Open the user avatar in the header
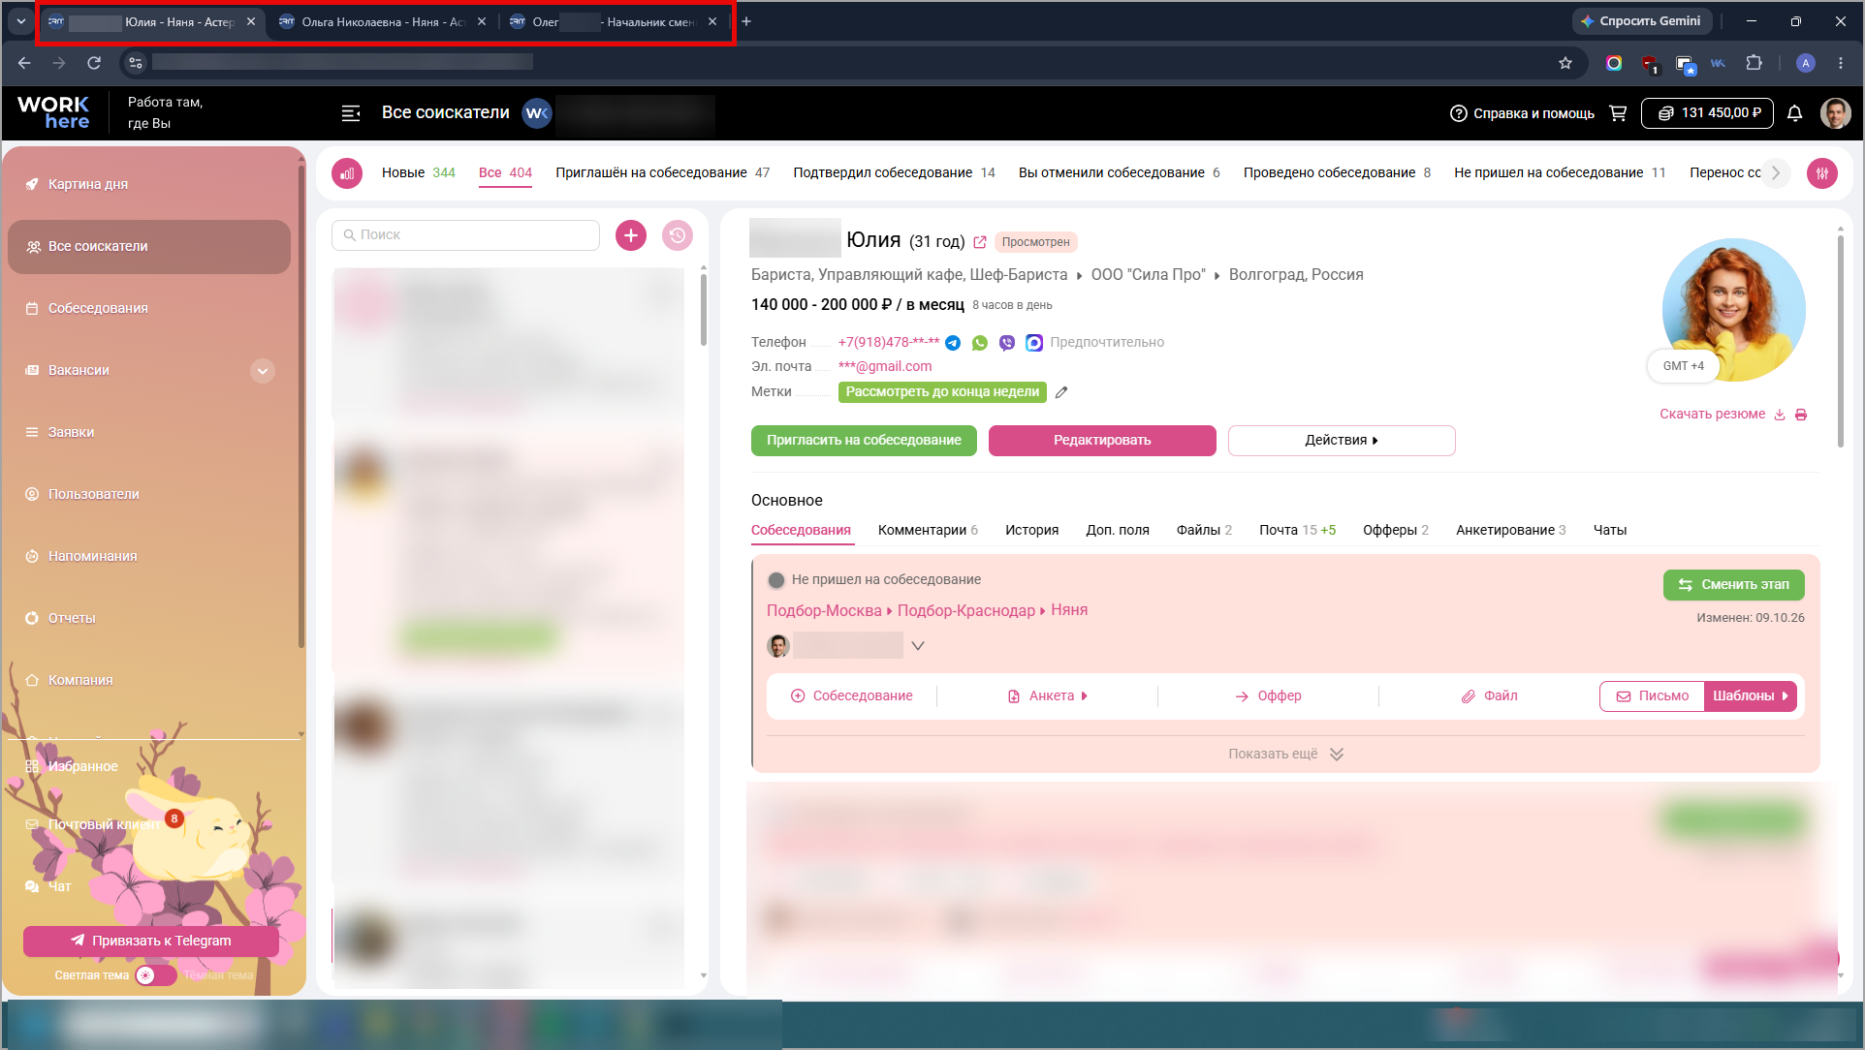The width and height of the screenshot is (1865, 1050). pos(1836,113)
